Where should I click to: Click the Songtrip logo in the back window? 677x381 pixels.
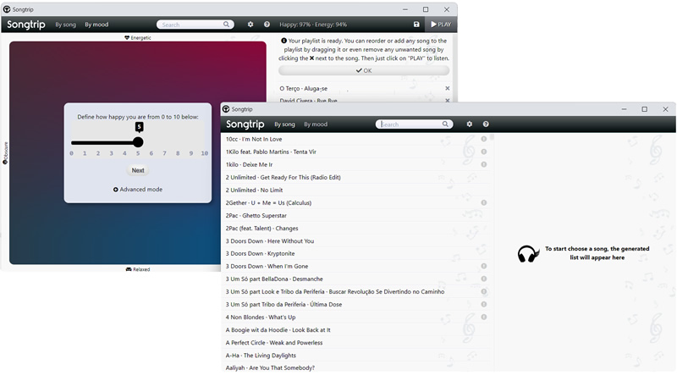click(26, 25)
